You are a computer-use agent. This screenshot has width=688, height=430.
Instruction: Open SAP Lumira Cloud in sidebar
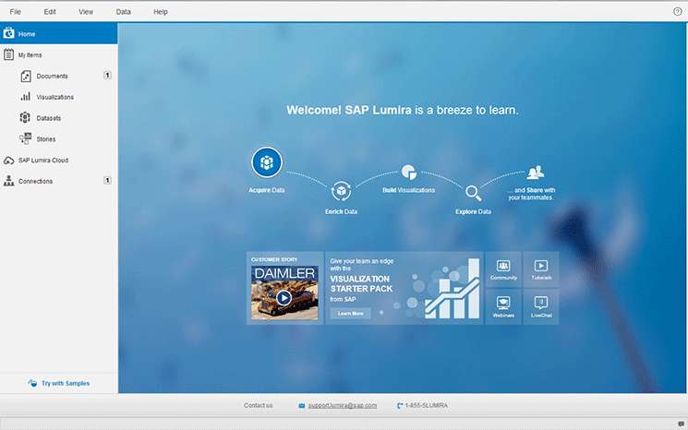coord(42,160)
